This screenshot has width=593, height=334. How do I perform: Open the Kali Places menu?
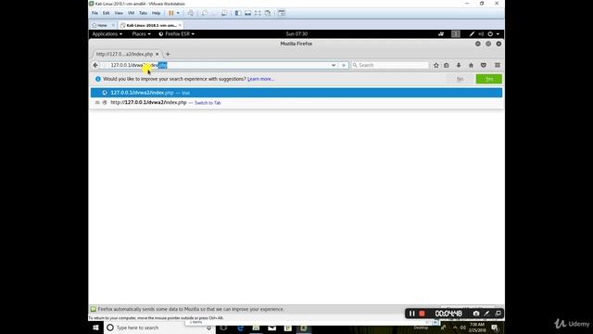tap(141, 33)
